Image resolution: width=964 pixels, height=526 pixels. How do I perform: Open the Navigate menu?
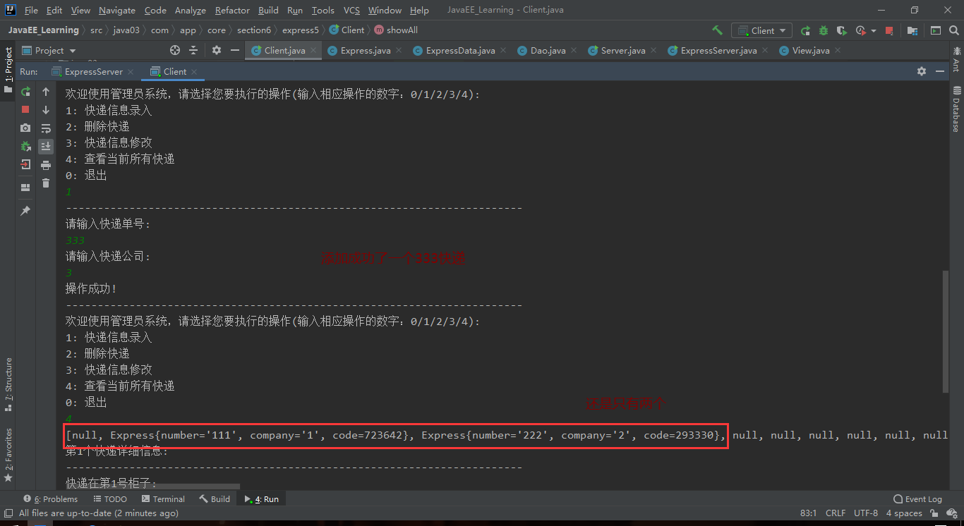coord(117,10)
